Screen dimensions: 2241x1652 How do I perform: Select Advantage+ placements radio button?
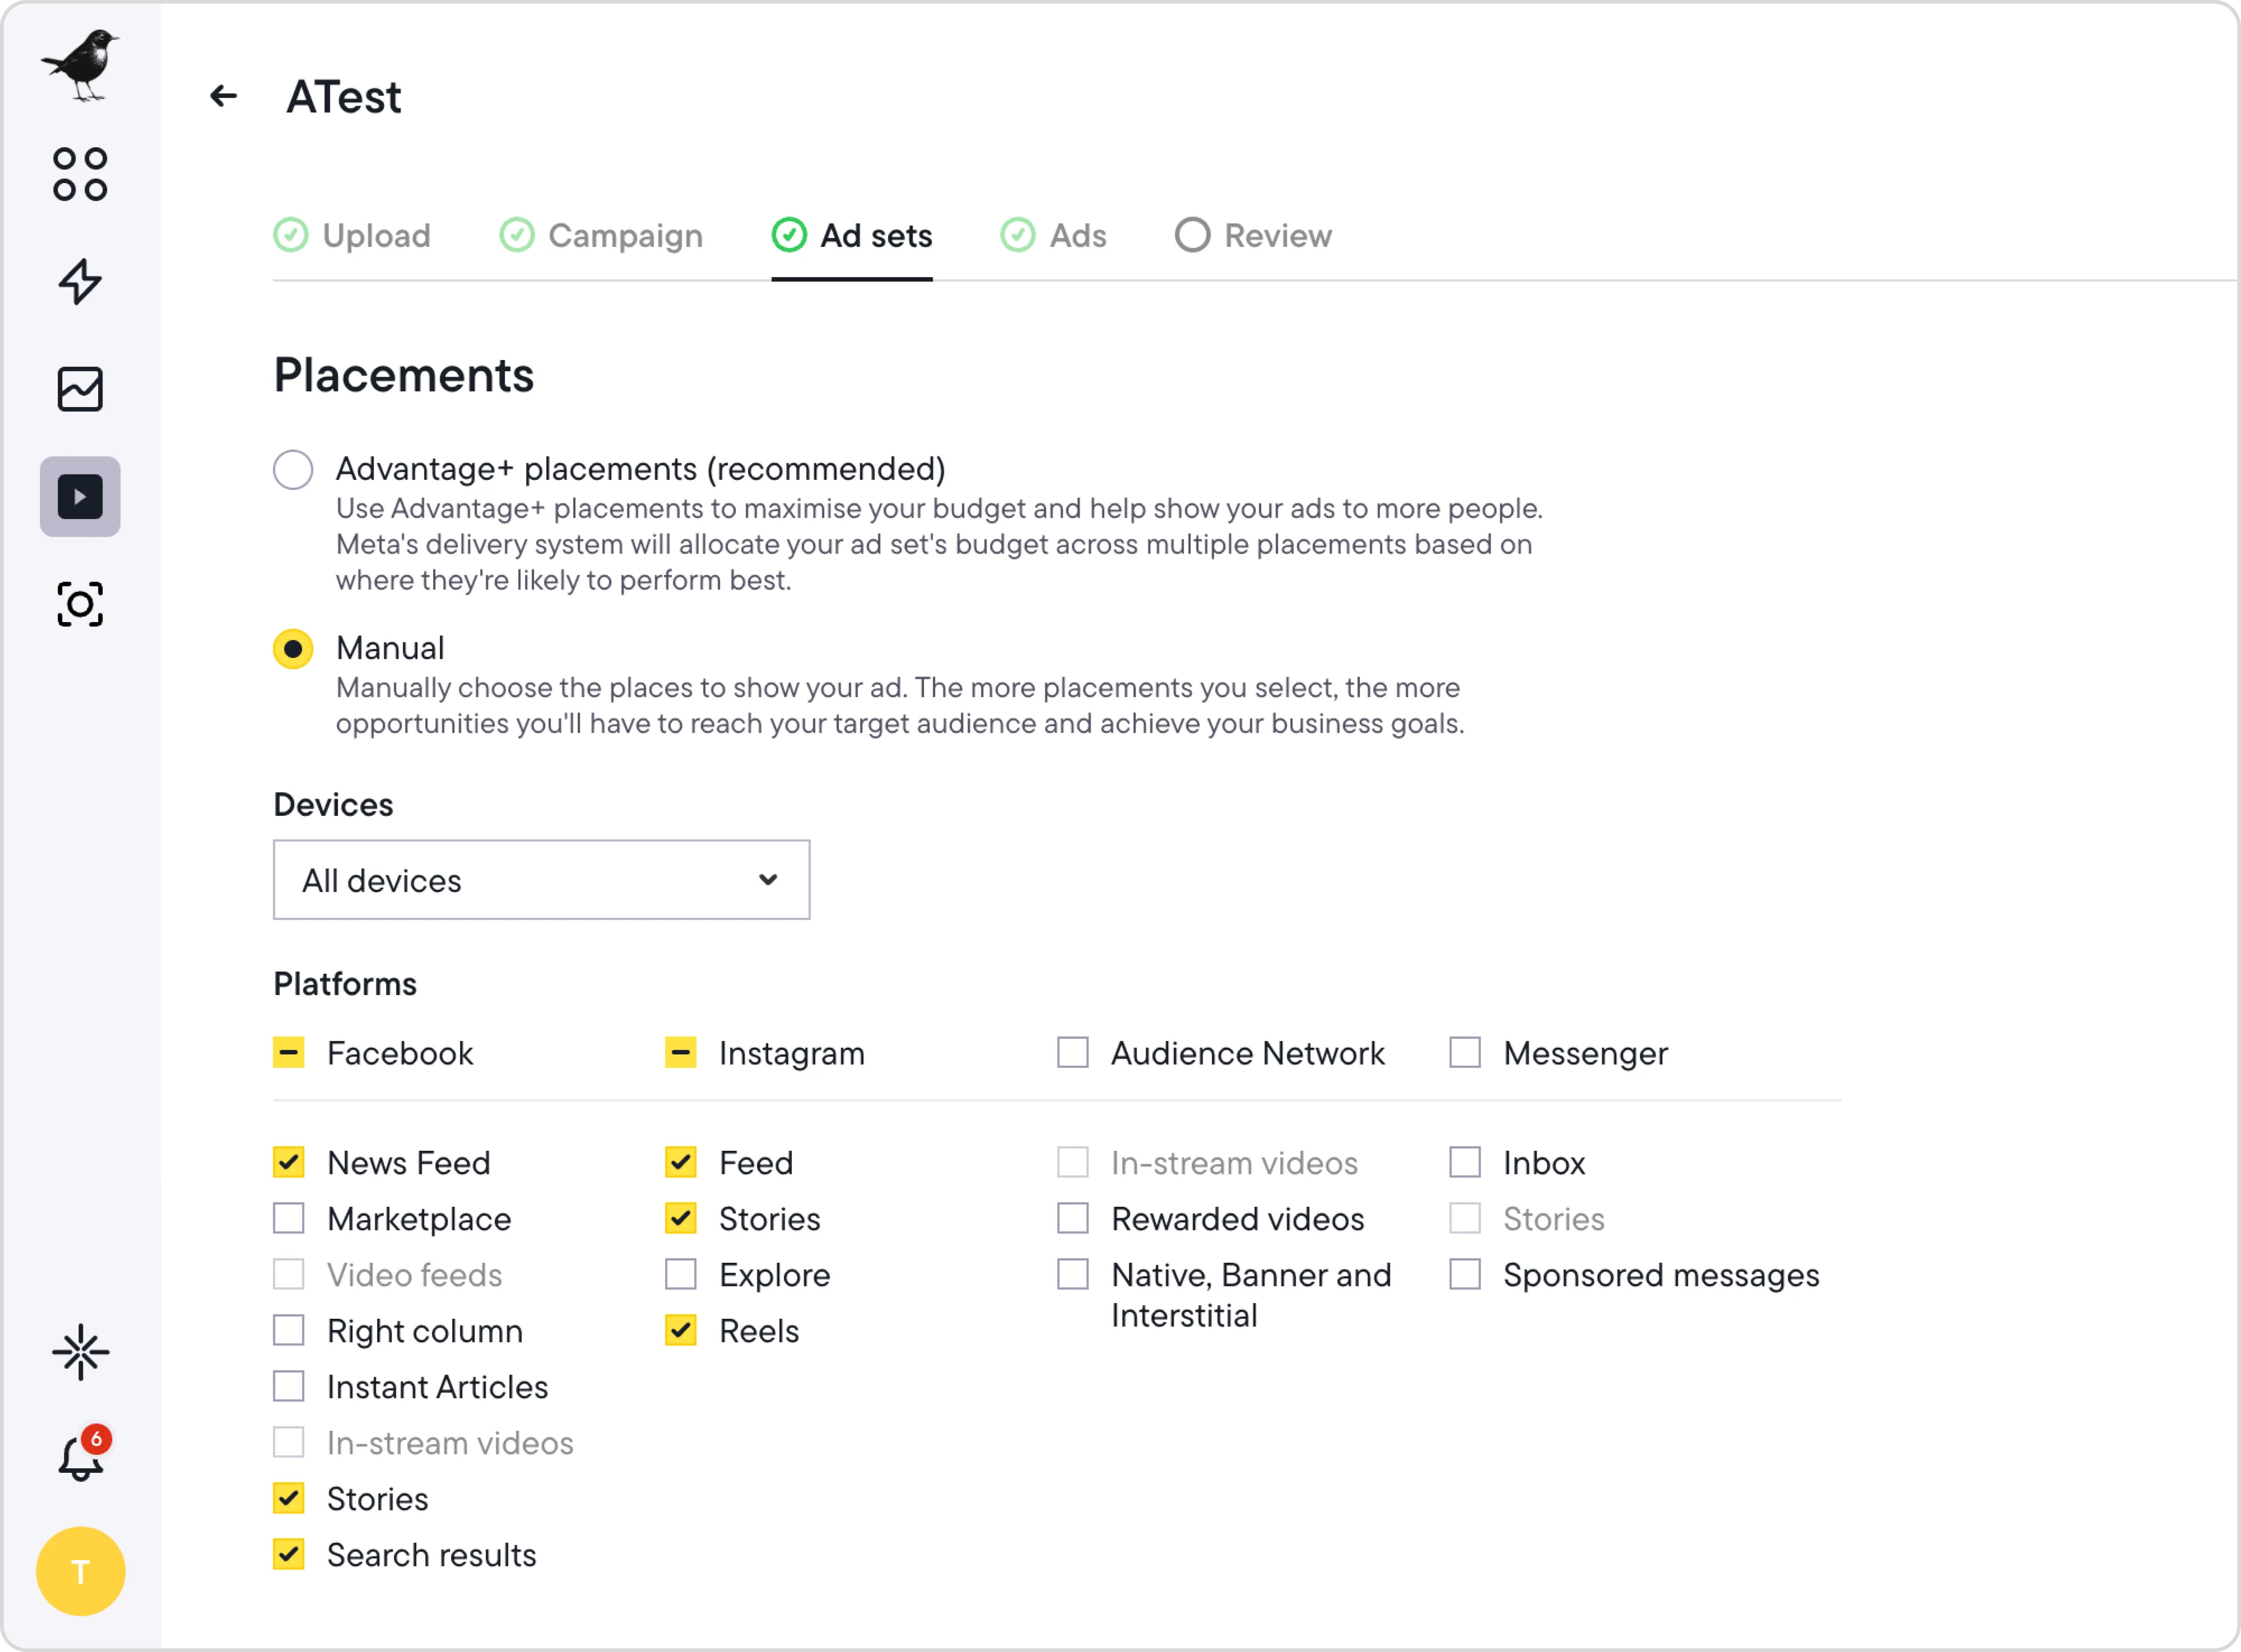coord(293,469)
